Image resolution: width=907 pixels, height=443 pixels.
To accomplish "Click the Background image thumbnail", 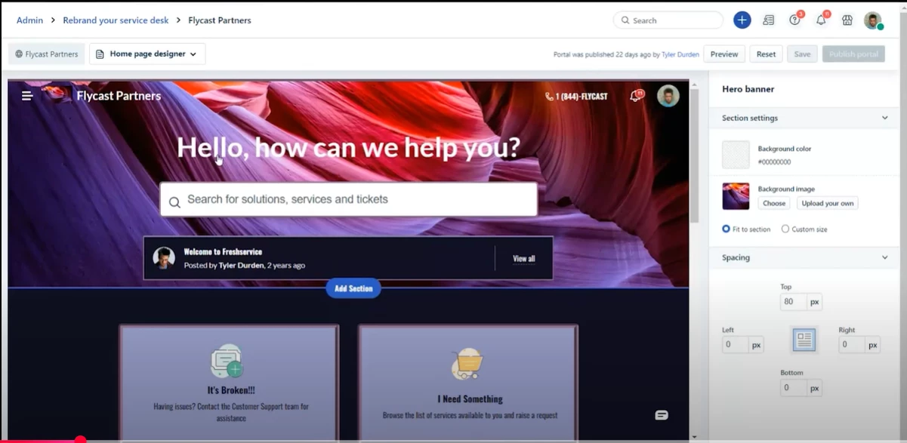I will click(x=736, y=196).
